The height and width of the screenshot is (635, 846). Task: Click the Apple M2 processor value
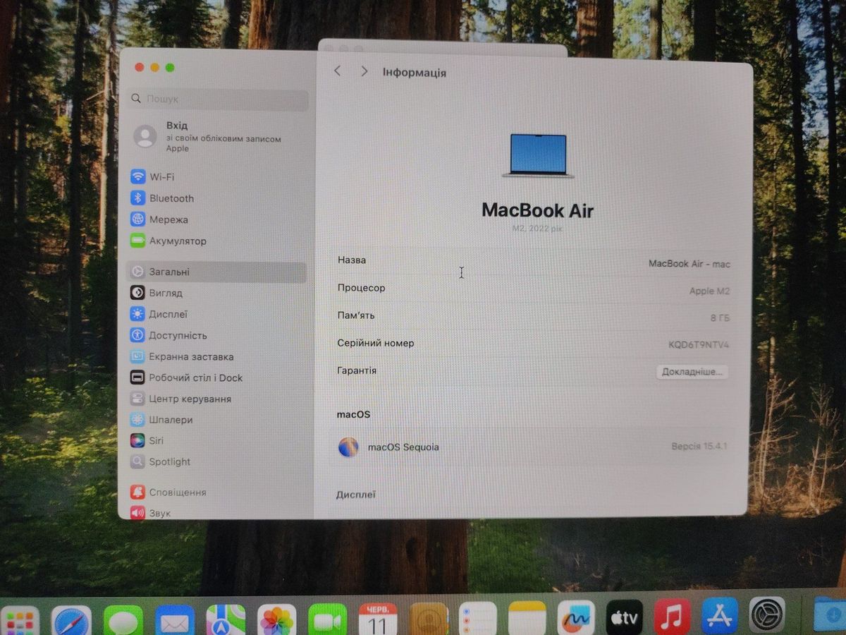tap(709, 291)
